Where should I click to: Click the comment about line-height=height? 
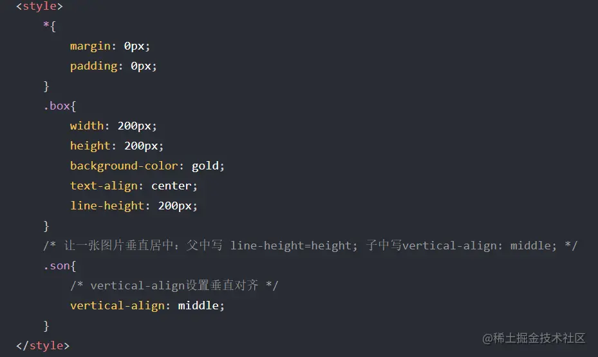tap(310, 246)
